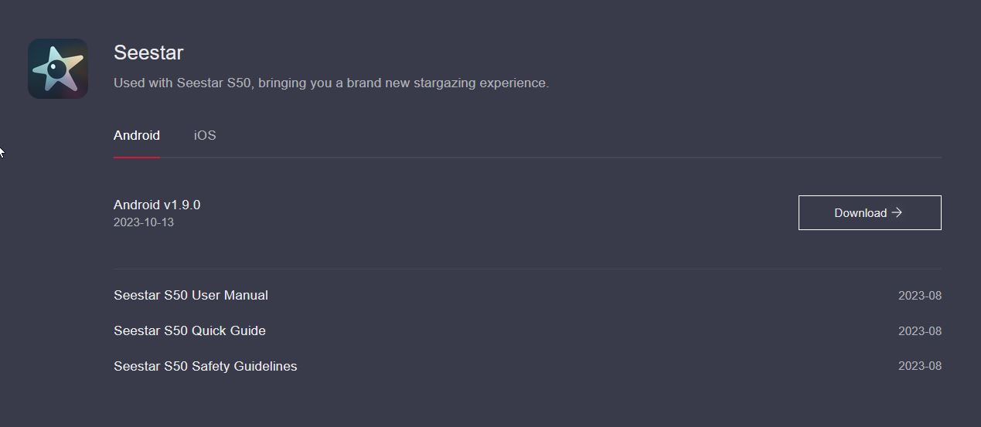Switch to the iOS tab
981x427 pixels.
[x=205, y=135]
